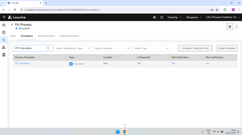Click Set under Self Verification

tap(173, 63)
